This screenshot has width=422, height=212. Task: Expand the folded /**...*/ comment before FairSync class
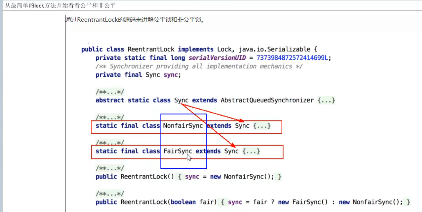110,143
